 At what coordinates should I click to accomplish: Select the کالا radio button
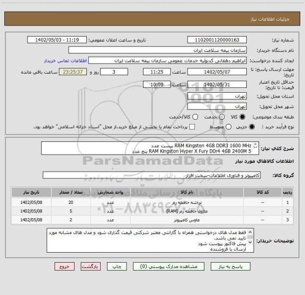(243, 117)
